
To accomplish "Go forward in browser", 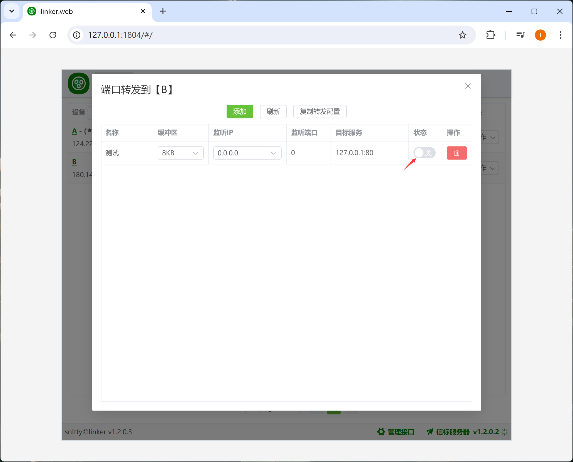I will tap(33, 35).
